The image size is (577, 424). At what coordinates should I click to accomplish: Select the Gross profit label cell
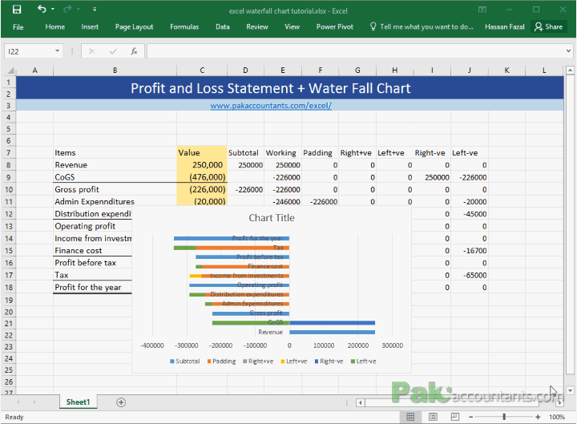[115, 189]
